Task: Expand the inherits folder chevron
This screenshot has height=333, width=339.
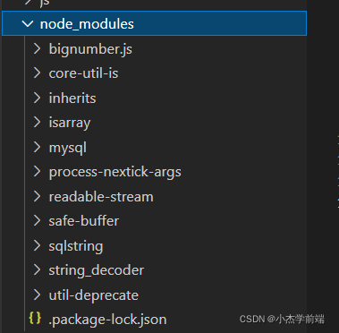Action: pyautogui.click(x=37, y=98)
